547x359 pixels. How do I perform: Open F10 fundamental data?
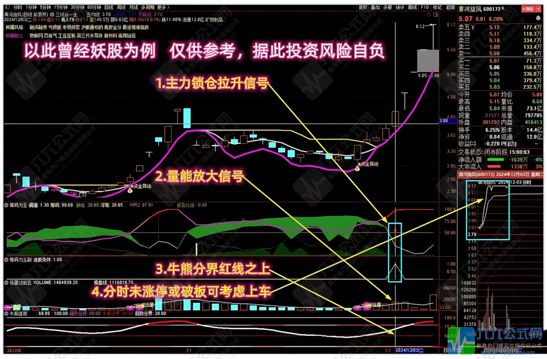tap(424, 7)
